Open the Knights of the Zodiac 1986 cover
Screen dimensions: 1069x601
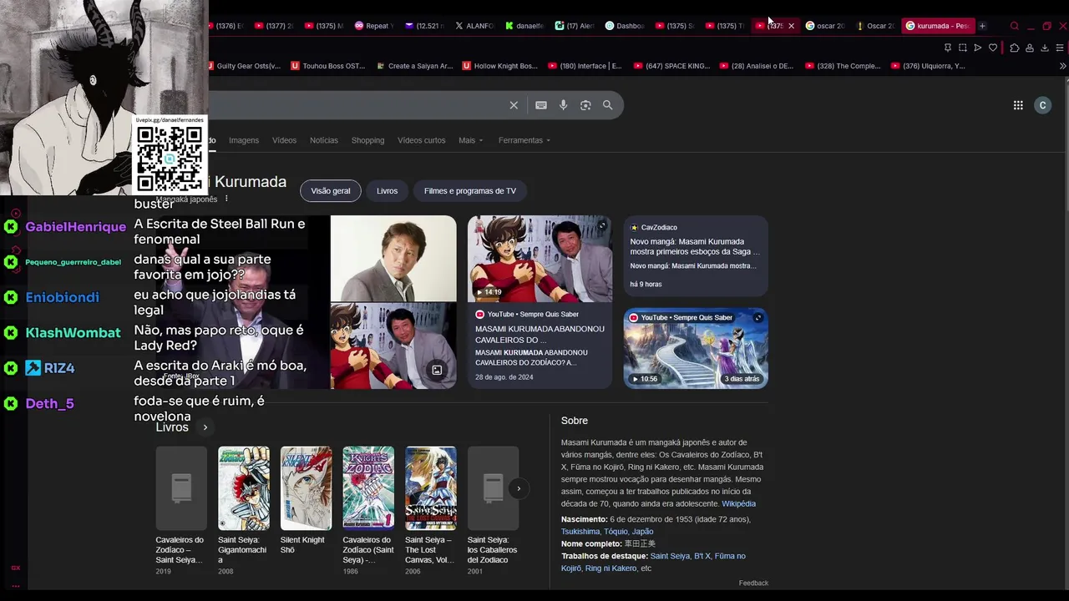tap(368, 488)
